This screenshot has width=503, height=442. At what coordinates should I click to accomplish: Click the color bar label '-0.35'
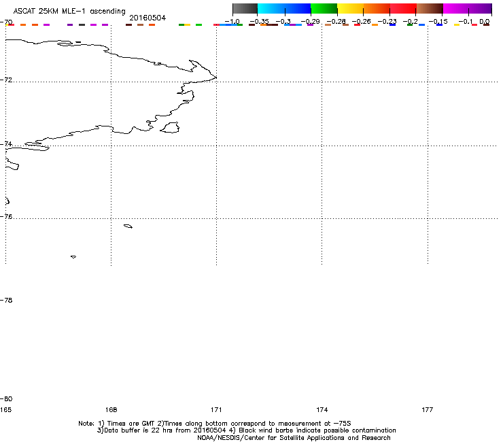tap(259, 22)
